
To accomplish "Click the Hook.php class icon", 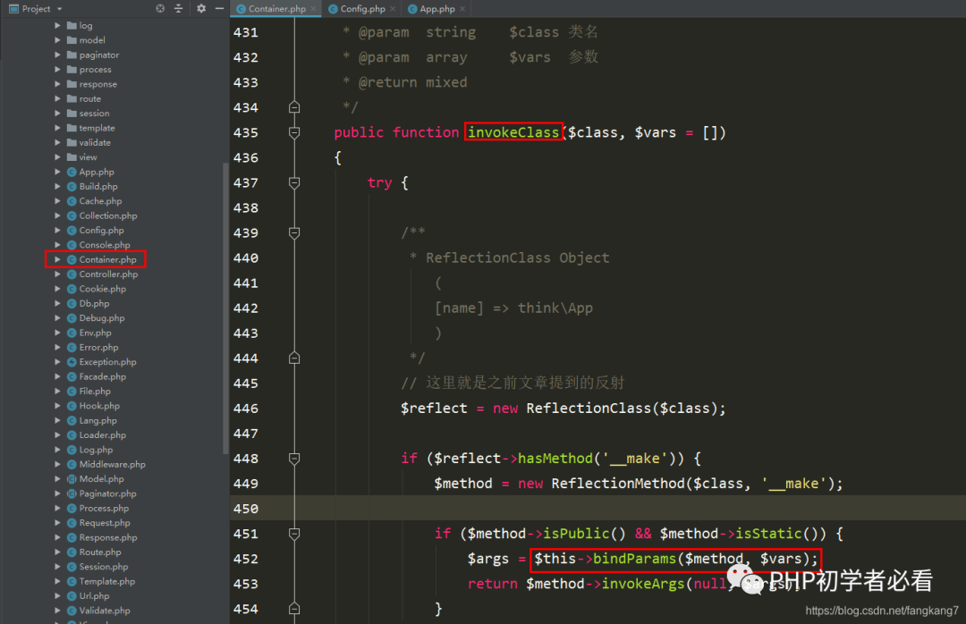I will point(72,406).
